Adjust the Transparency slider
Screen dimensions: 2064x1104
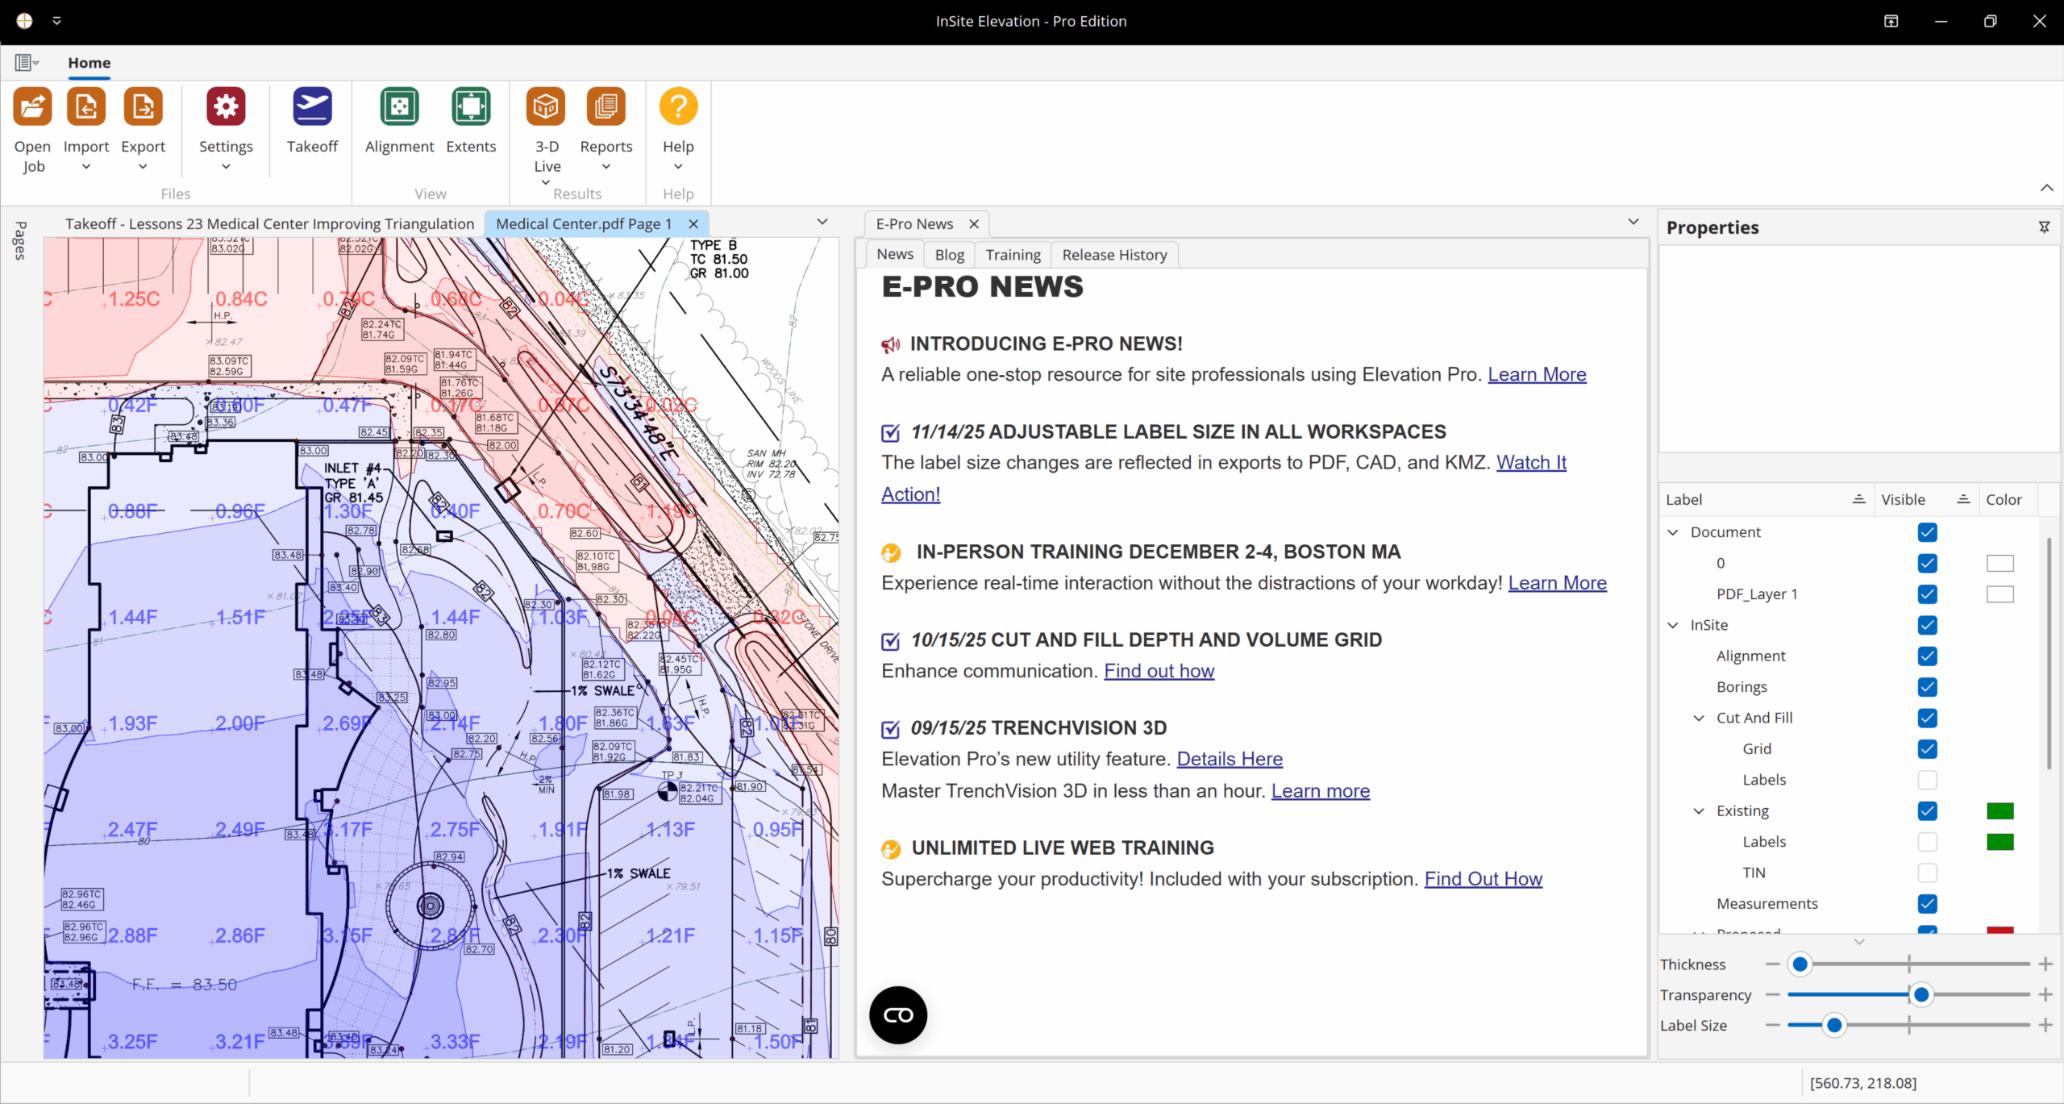(x=1922, y=994)
